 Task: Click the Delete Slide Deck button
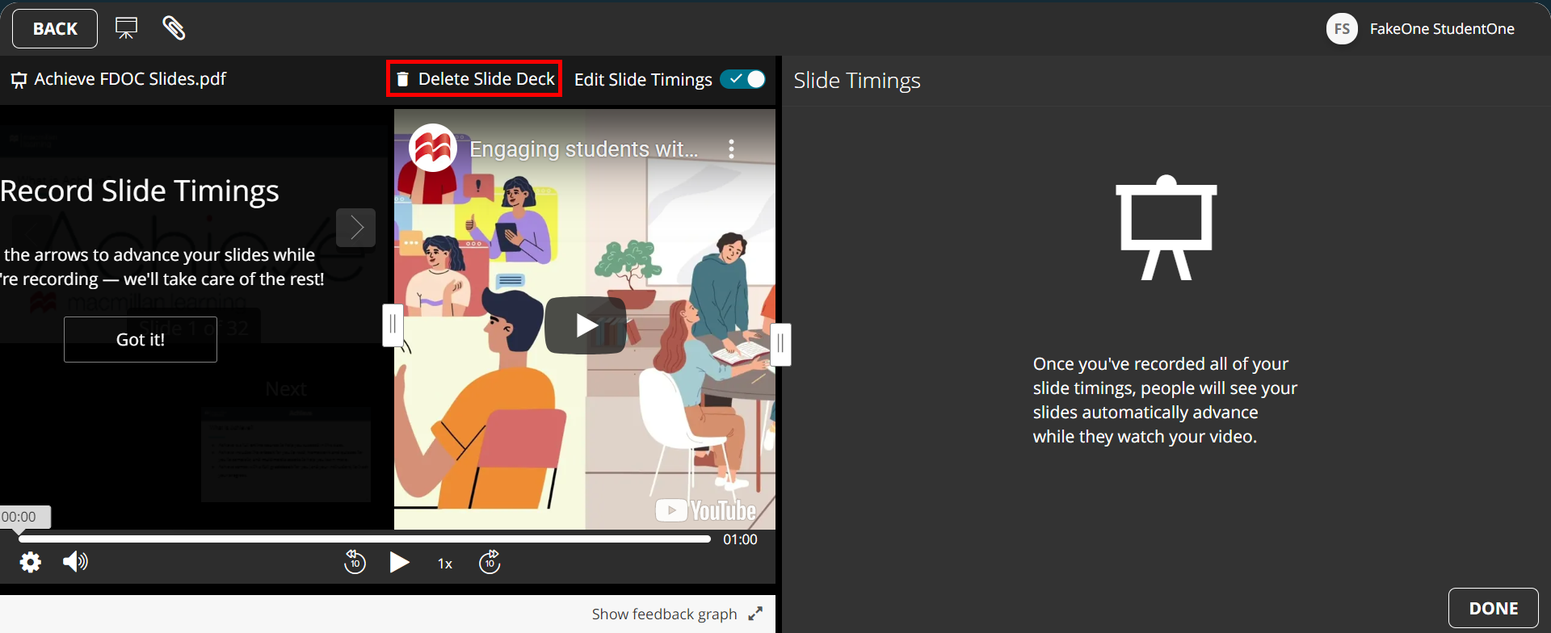(474, 79)
